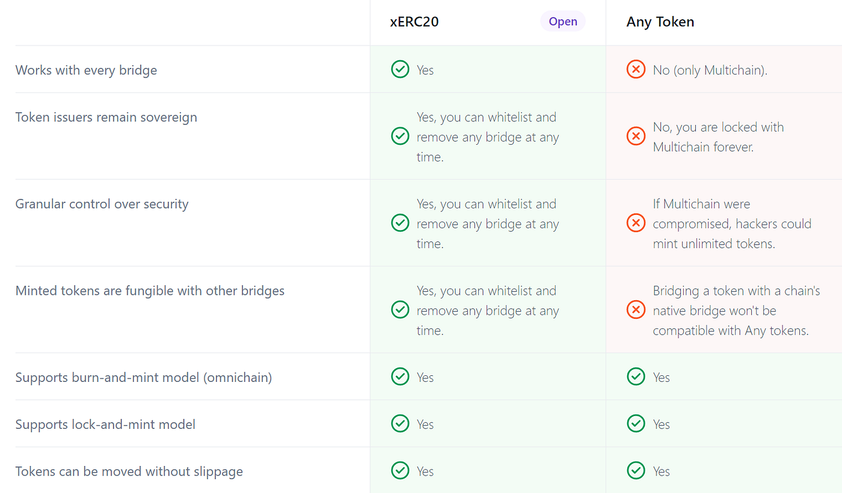
Task: Click the green check icon for xERC20 'Works with every bridge'
Action: coord(400,70)
